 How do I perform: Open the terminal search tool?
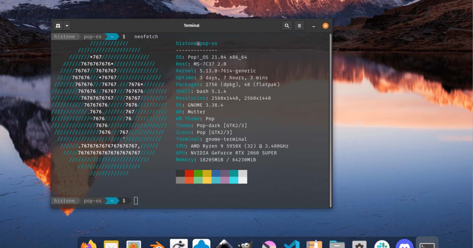click(x=287, y=26)
